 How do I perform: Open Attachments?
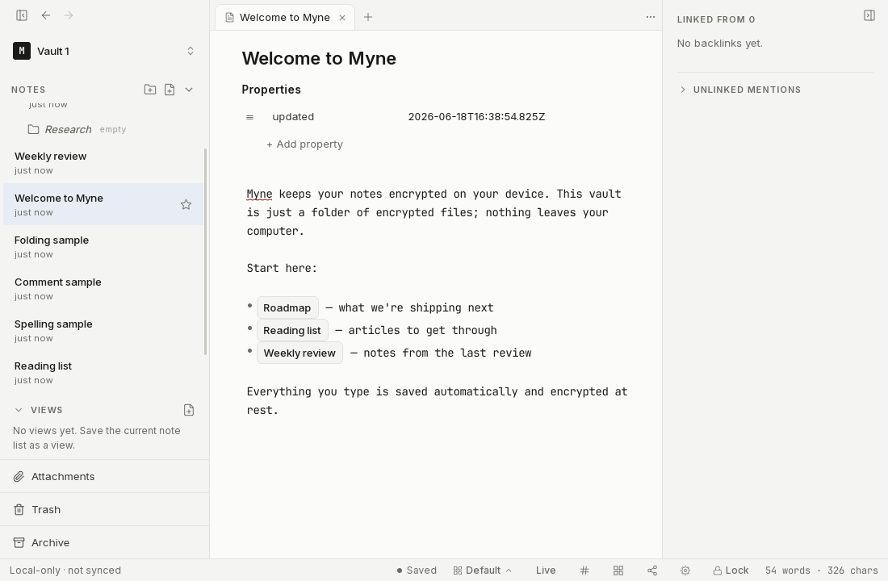pyautogui.click(x=105, y=476)
